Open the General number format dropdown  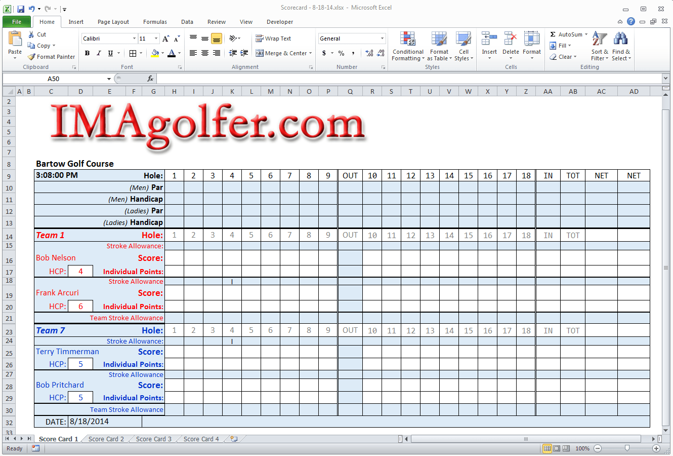352,38
